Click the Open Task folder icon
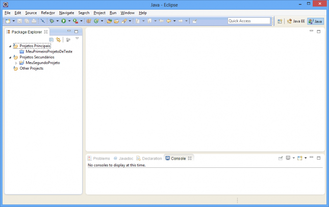Screen dimensions: 329x207 click(116, 21)
